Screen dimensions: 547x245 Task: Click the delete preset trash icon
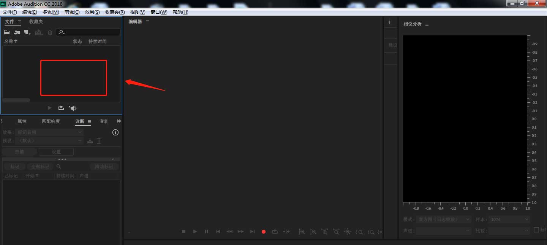[99, 141]
